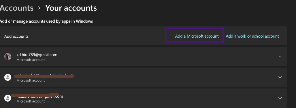
Task: Click Add a work or school account
Action: tap(252, 36)
